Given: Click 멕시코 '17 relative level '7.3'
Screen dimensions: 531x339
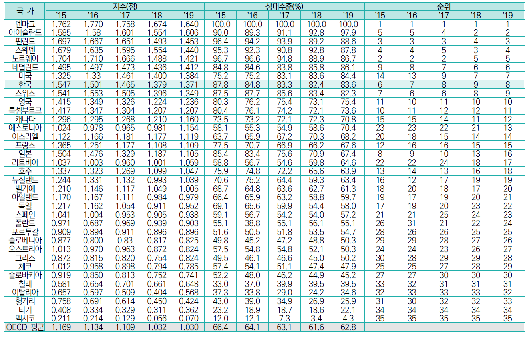Looking at the screenshot, I should [284, 319].
